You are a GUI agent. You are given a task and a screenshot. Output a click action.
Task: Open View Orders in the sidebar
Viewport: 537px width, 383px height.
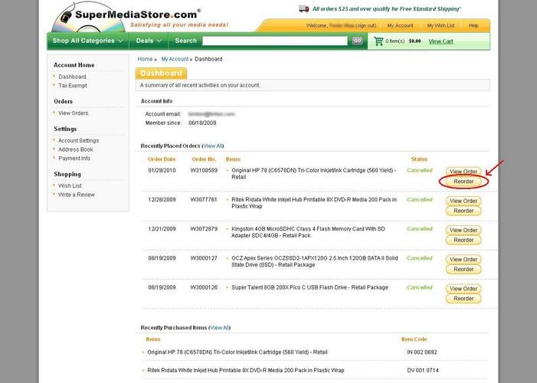(74, 113)
